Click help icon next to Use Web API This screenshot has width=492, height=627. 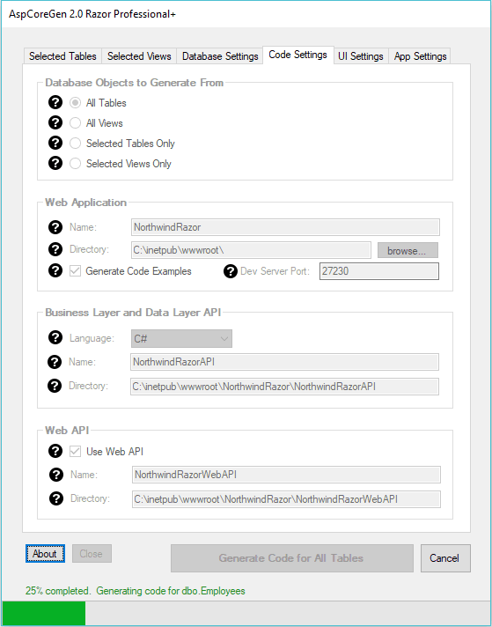(x=55, y=451)
